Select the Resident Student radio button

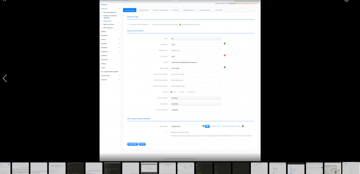[x=180, y=24]
